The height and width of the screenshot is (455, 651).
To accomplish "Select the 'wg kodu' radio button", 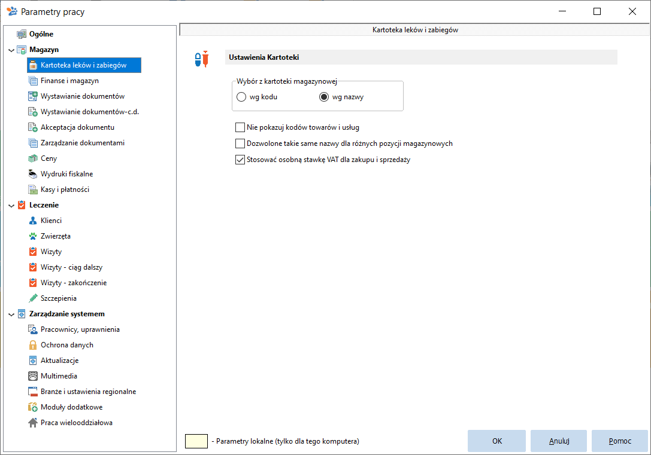I will click(x=241, y=97).
